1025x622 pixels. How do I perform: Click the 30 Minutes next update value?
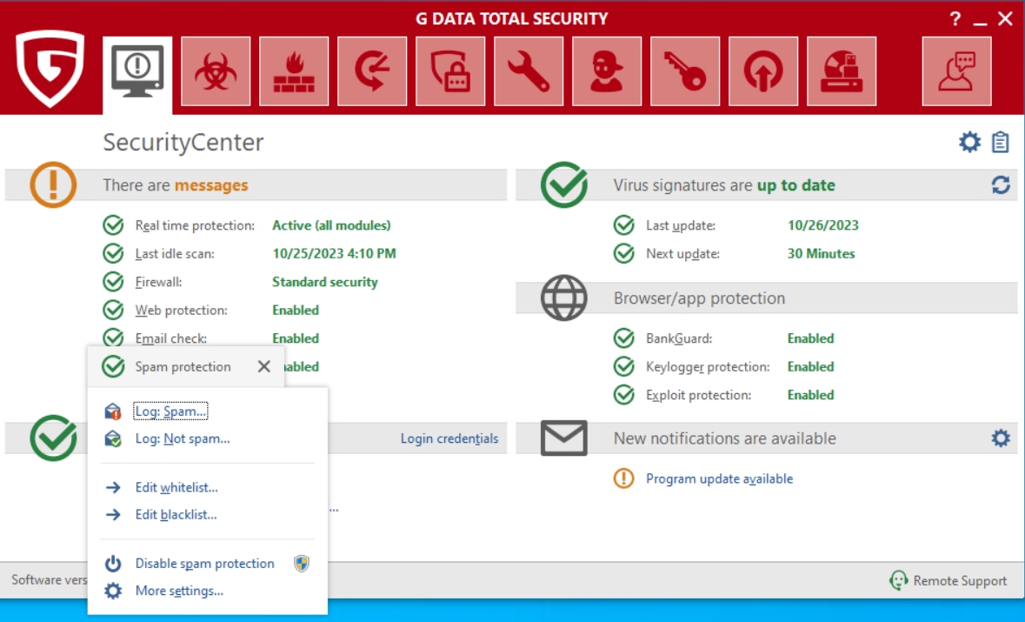point(821,253)
